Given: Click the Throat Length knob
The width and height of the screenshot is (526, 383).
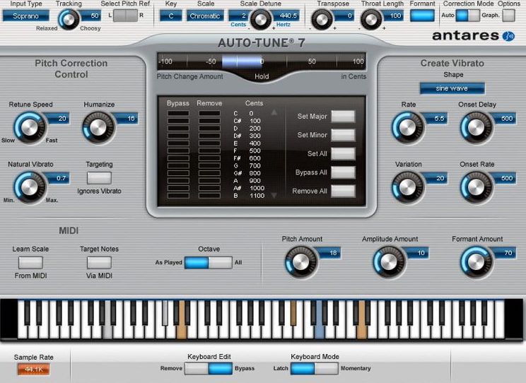Looking at the screenshot, I should pos(371,20).
